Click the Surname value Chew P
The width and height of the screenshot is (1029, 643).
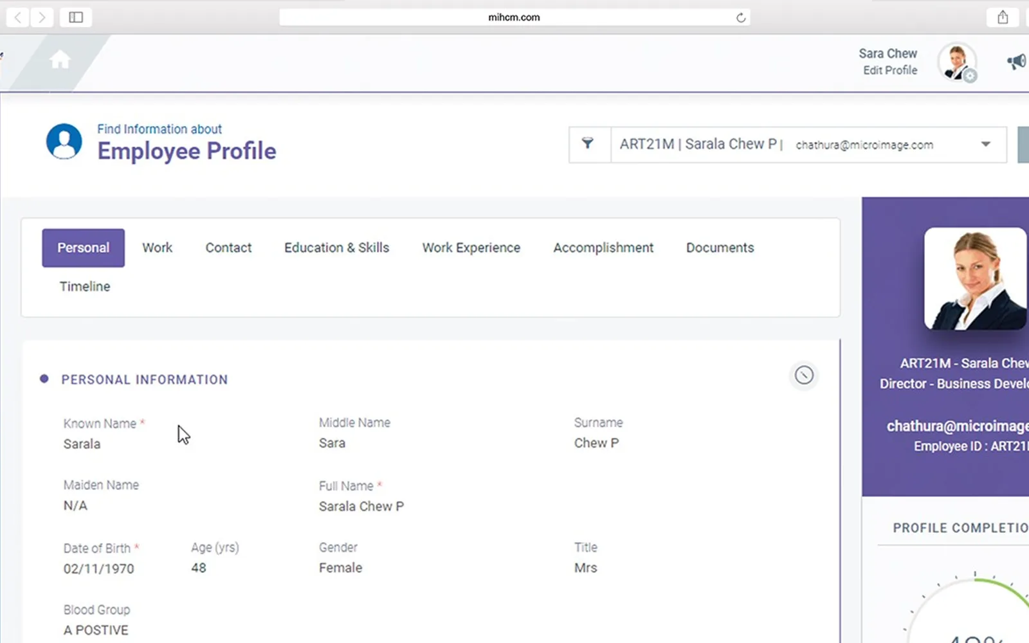click(x=596, y=443)
